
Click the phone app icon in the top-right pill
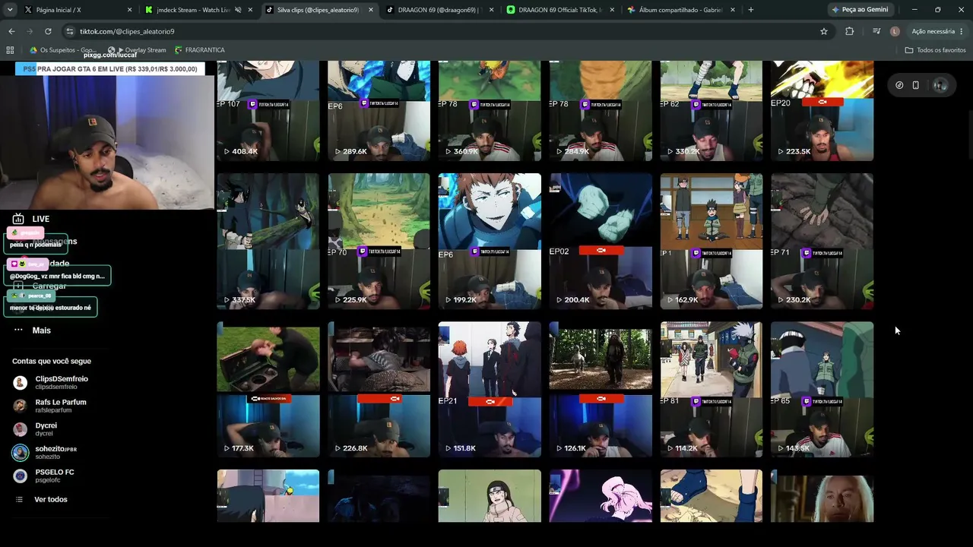915,85
